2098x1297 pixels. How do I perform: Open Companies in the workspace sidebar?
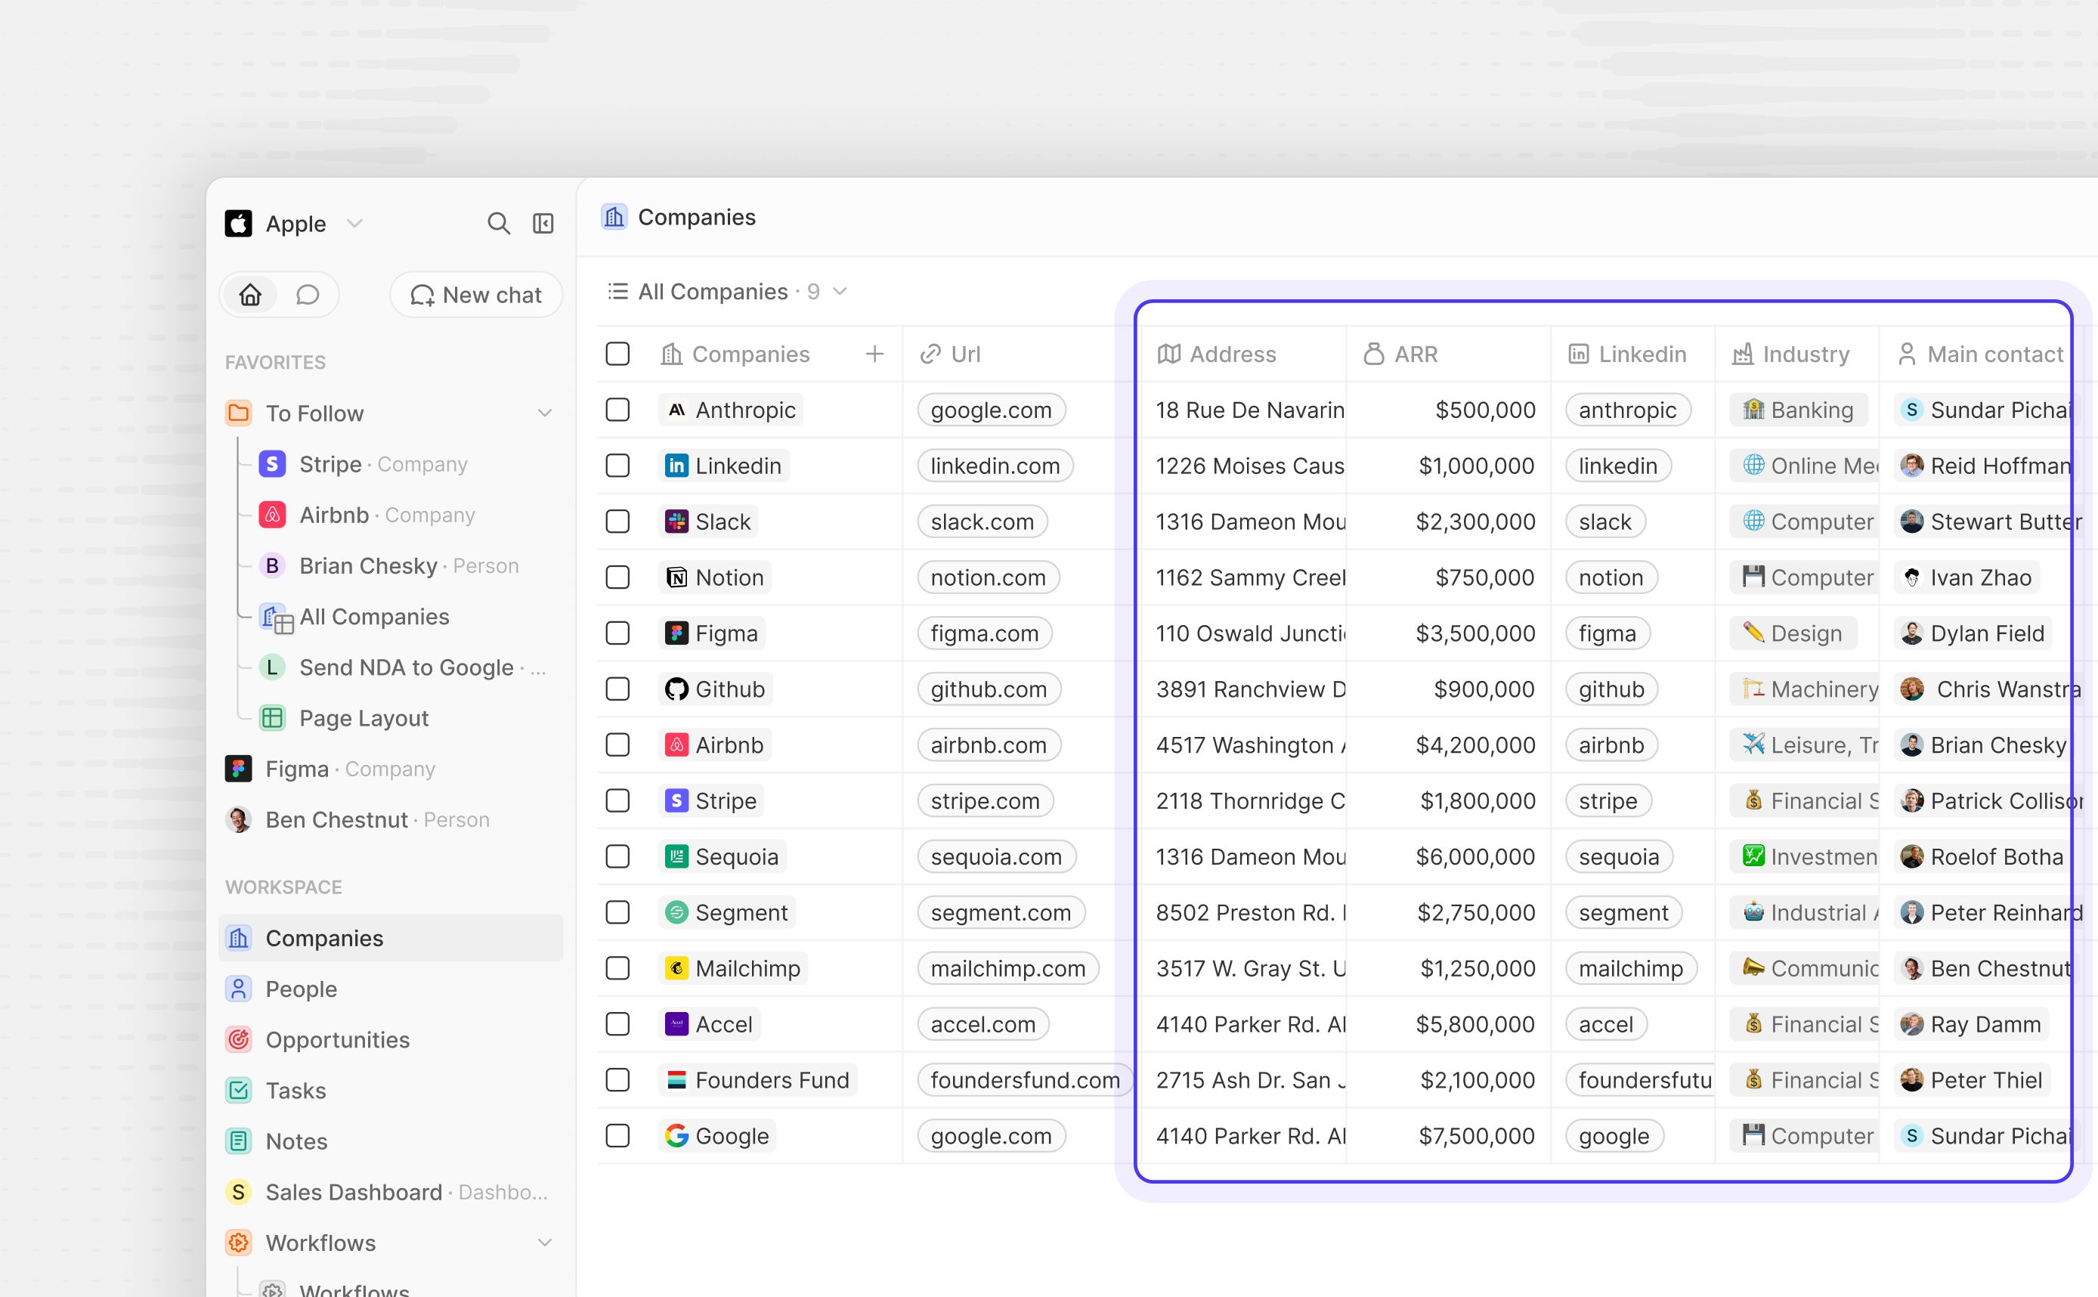pyautogui.click(x=391, y=939)
